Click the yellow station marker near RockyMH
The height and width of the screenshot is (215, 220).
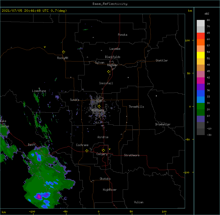(64, 52)
